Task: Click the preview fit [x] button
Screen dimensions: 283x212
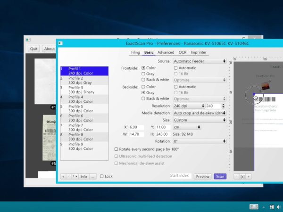Action: pos(242,177)
